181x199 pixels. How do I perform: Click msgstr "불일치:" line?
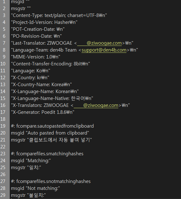point(28,195)
